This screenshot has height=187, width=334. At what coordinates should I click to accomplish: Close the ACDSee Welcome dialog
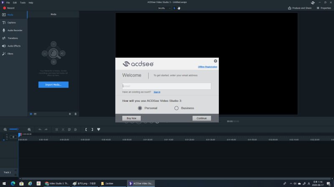tap(215, 61)
